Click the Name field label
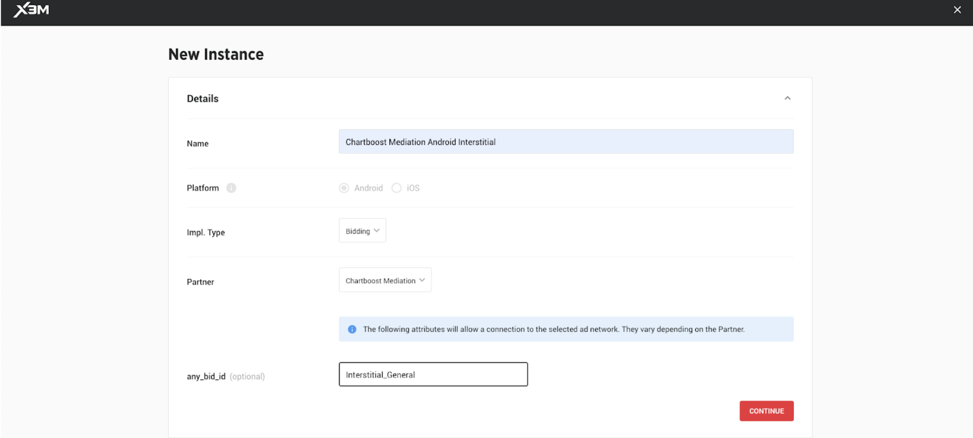The image size is (973, 438). click(198, 143)
